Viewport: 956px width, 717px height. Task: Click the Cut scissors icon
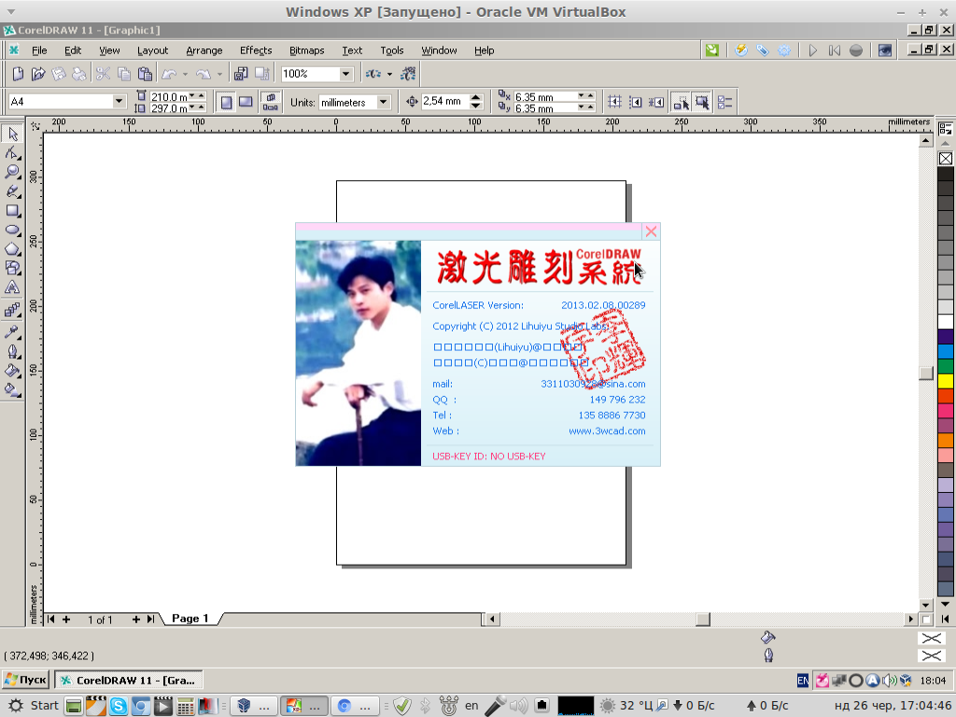click(x=103, y=74)
